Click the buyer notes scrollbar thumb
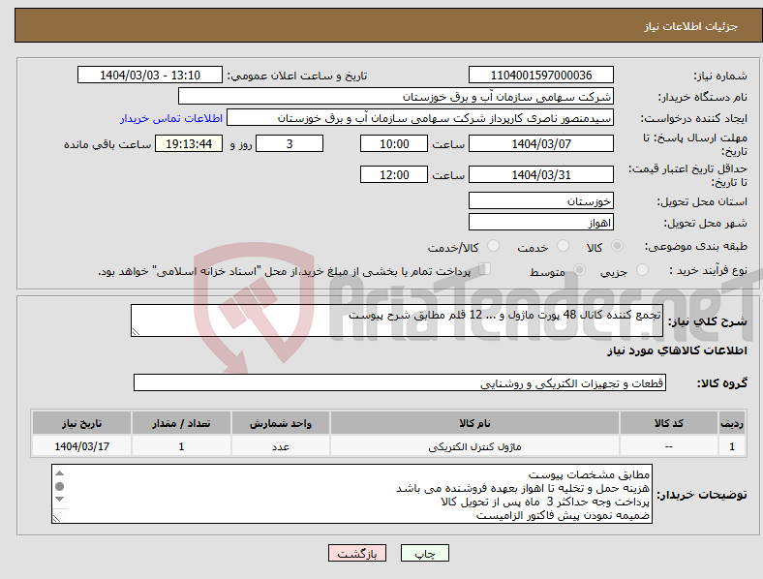Image resolution: width=763 pixels, height=579 pixels. pyautogui.click(x=59, y=487)
